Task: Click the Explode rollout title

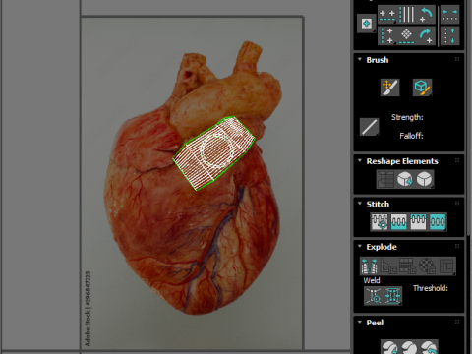Action: pos(382,247)
